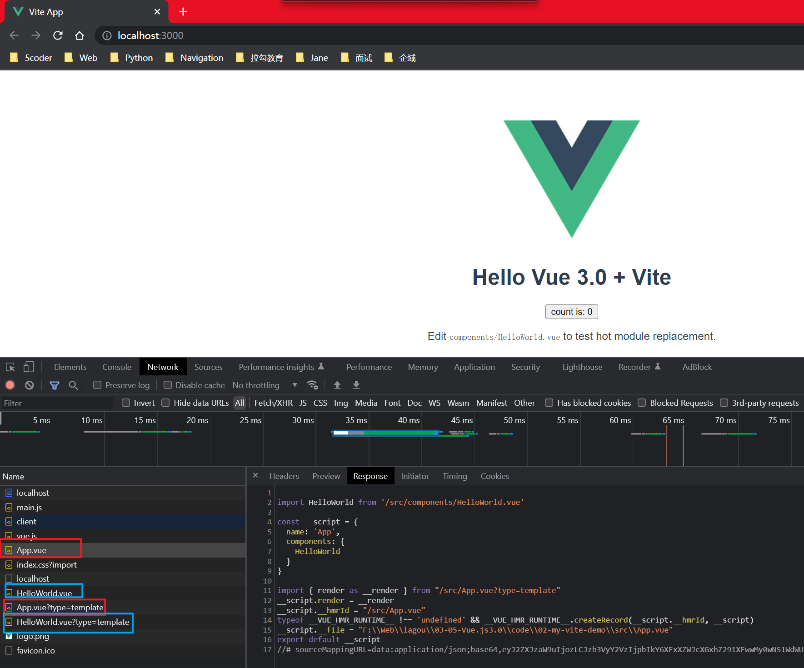Import a HAR file
Screen dimensions: 804x668
(337, 385)
